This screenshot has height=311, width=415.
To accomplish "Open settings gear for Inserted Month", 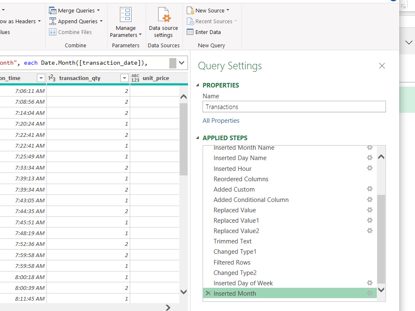I will (x=370, y=293).
